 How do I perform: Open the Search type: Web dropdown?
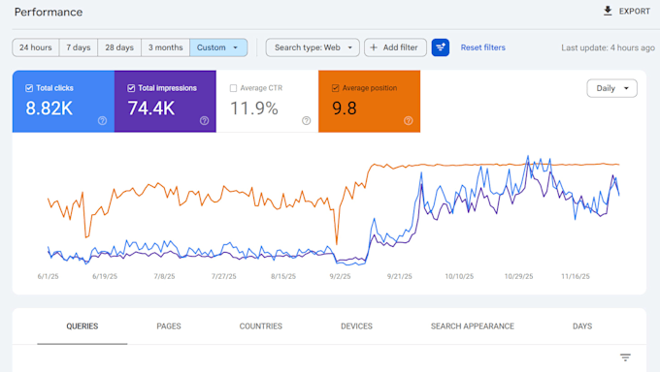point(313,47)
